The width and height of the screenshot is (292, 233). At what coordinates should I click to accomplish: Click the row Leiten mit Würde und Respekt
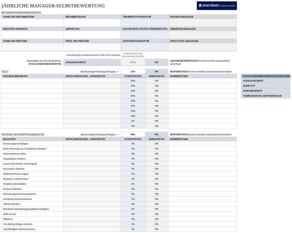(x=119, y=164)
